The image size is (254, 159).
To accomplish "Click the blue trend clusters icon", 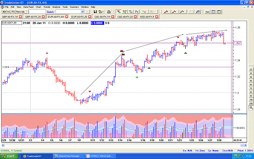I will pyautogui.click(x=198, y=12).
